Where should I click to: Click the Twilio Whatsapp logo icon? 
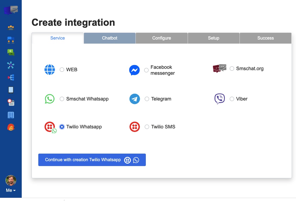tap(51, 127)
